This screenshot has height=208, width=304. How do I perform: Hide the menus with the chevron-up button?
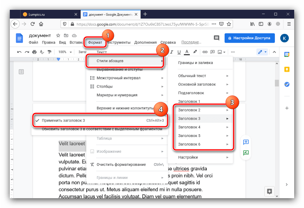(x=274, y=52)
